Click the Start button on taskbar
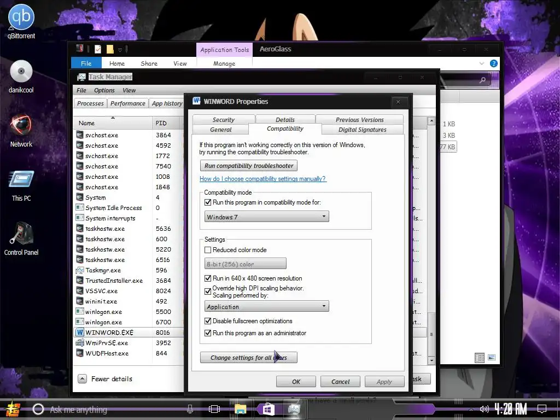Image resolution: width=560 pixels, height=420 pixels. point(13,409)
